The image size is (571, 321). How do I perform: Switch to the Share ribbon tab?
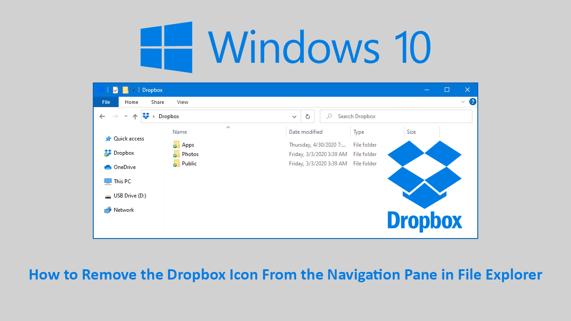[x=157, y=102]
